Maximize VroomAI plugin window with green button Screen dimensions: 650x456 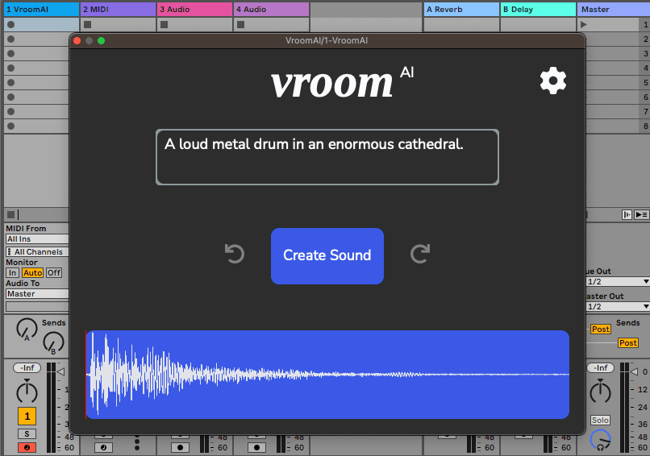[101, 40]
